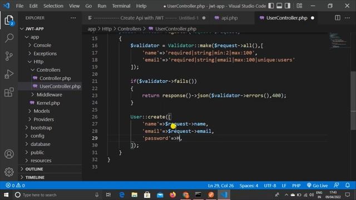The width and height of the screenshot is (356, 200).
Task: Open the Go menu
Action: [88, 6]
